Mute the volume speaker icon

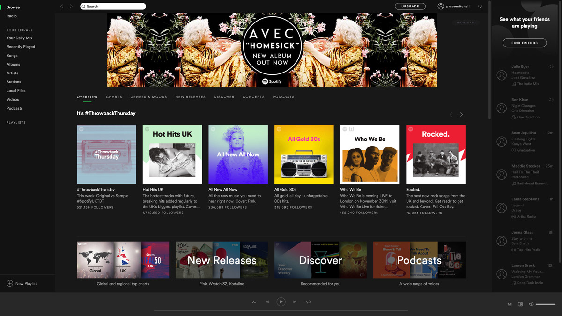click(531, 304)
